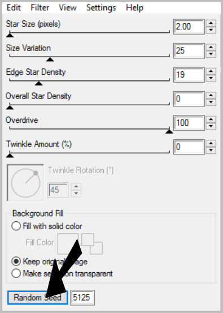
Task: Decrease Edge Star Density with the down spinner
Action: tap(211, 79)
